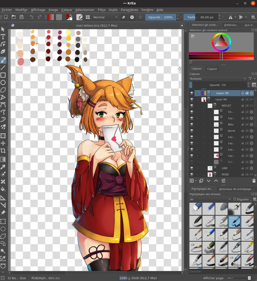257x281 pixels.
Task: Move layer down in the stack
Action: [x=209, y=181]
